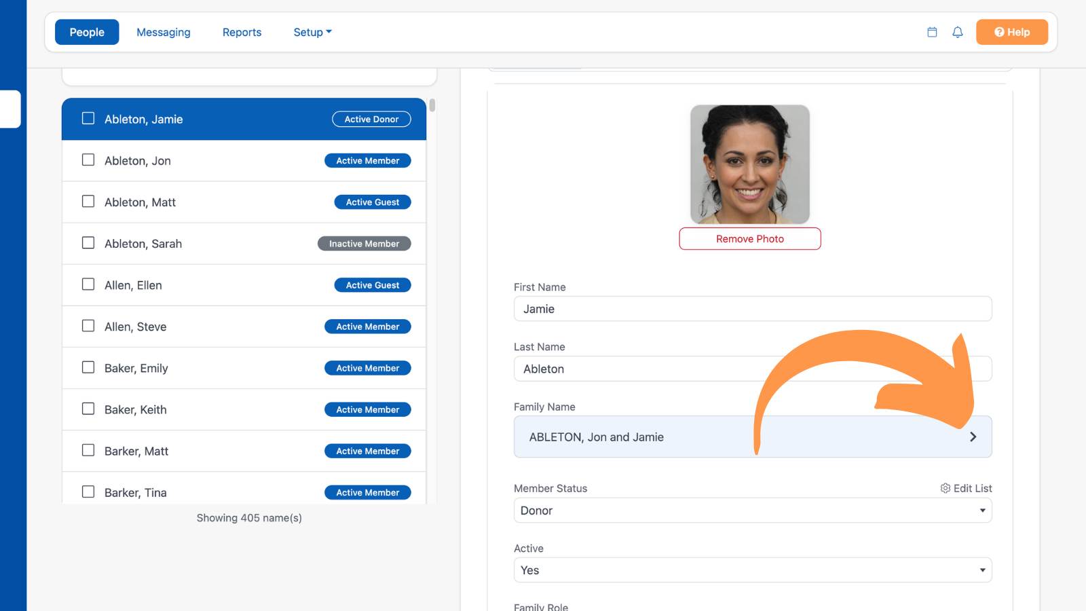Click the Inactive Member badge for Sarah

[364, 244]
